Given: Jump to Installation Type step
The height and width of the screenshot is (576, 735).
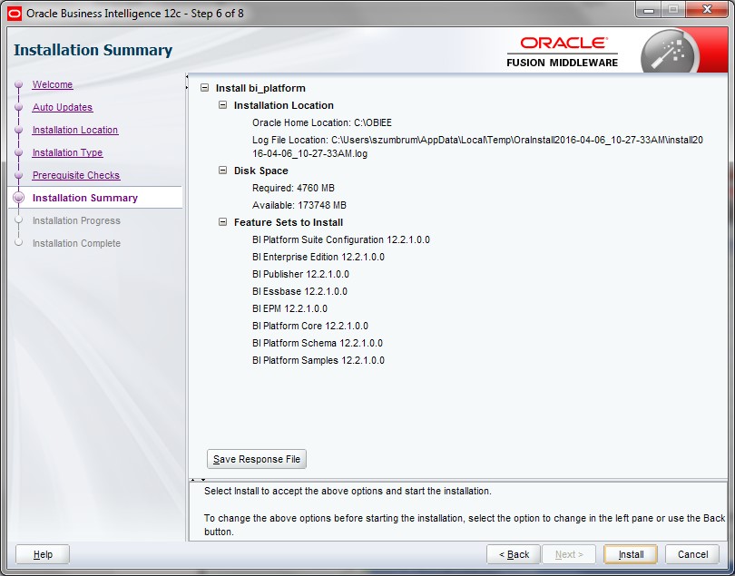Looking at the screenshot, I should [x=67, y=153].
